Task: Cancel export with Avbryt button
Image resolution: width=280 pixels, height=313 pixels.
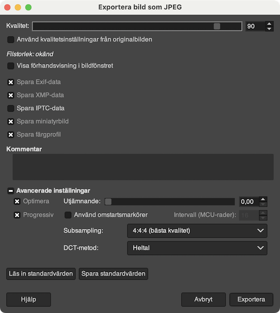Action: click(x=203, y=299)
